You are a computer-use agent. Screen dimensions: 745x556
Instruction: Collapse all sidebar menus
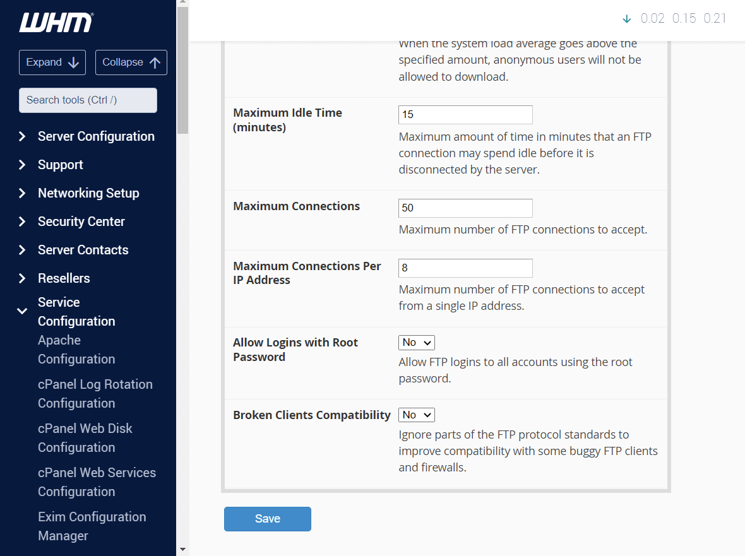(131, 62)
